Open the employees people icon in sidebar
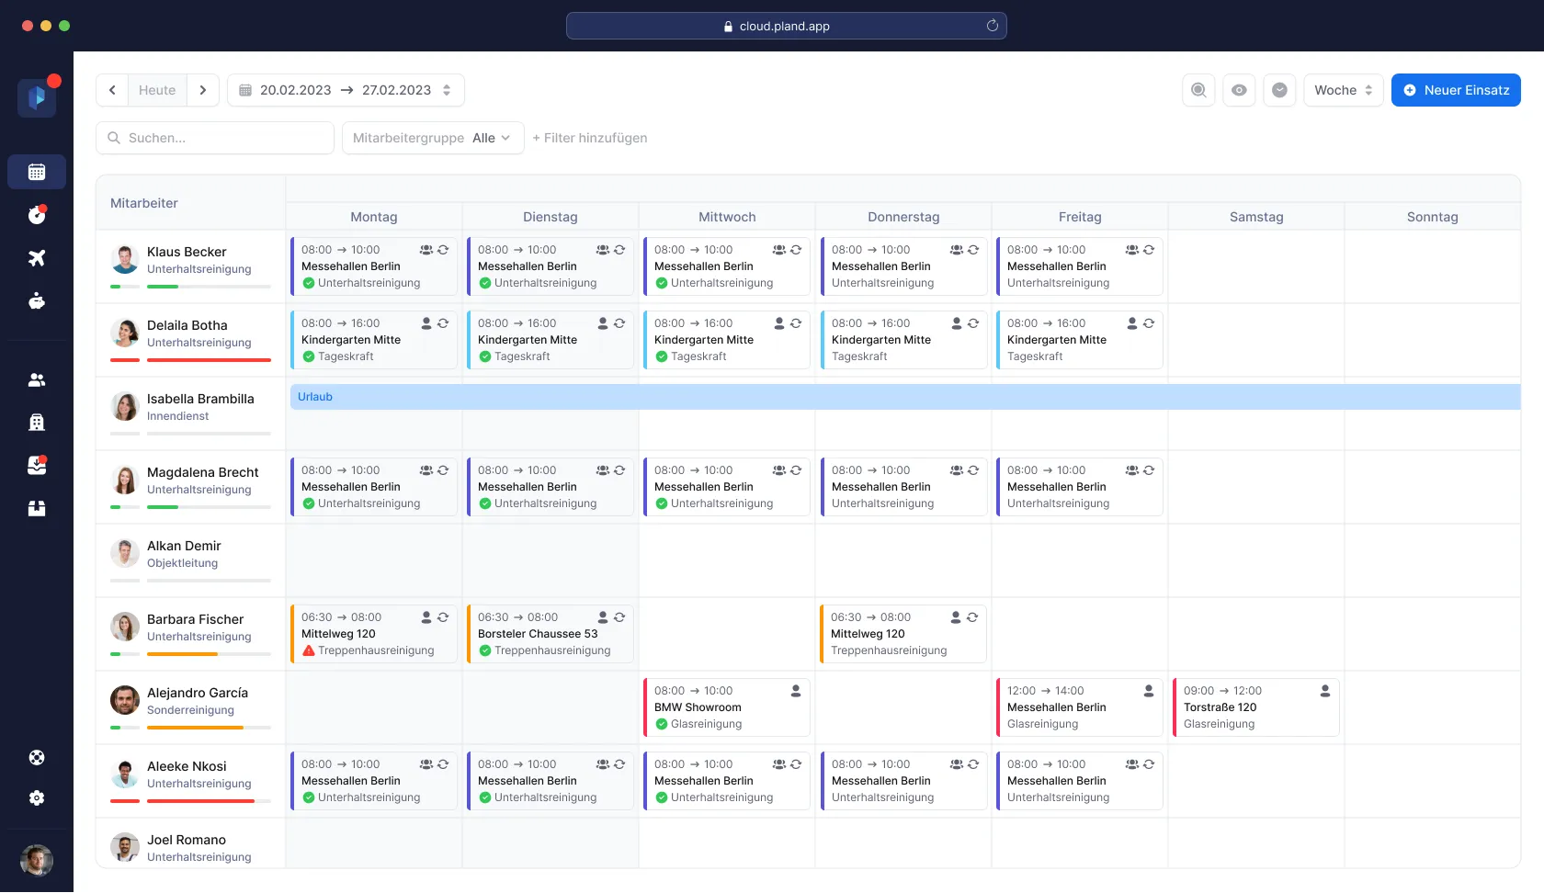 tap(37, 379)
